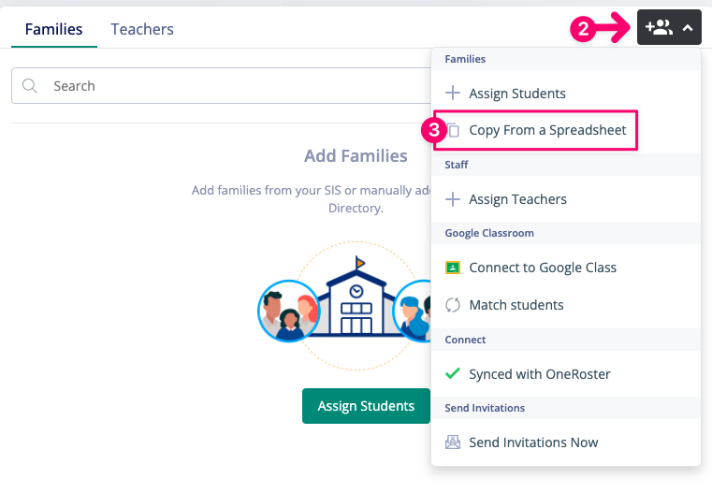
Task: Click the Match students sync icon
Action: (x=453, y=305)
